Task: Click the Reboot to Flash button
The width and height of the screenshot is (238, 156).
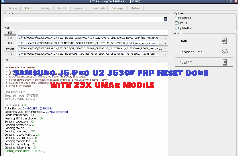Action: tap(204, 52)
